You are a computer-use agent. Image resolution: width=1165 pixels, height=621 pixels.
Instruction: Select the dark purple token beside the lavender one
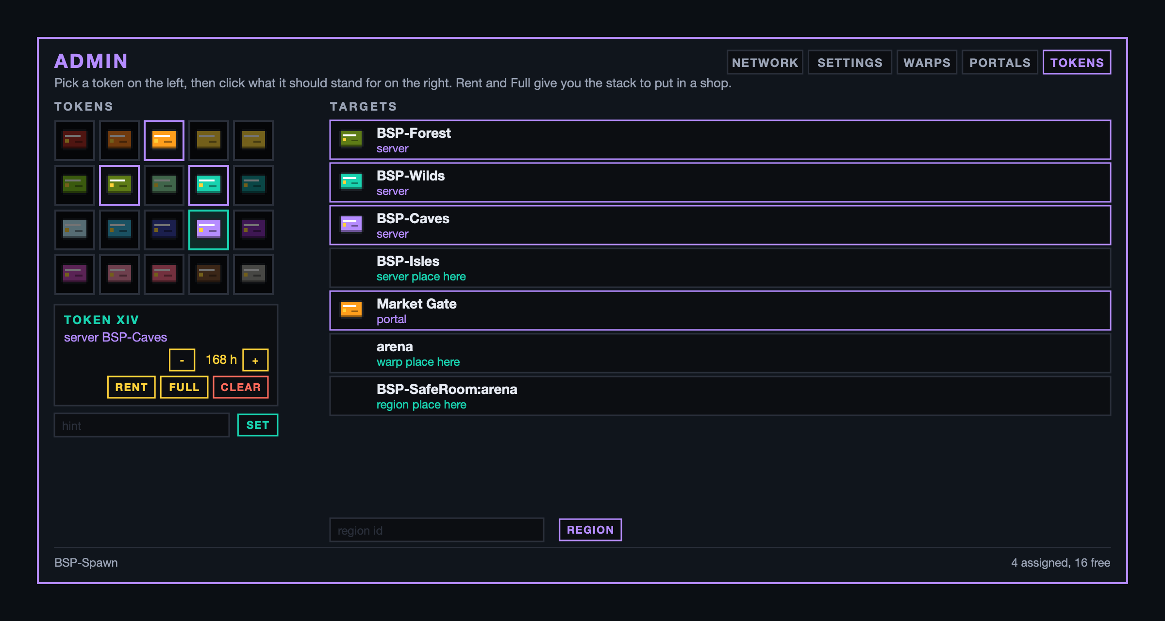[x=253, y=230]
